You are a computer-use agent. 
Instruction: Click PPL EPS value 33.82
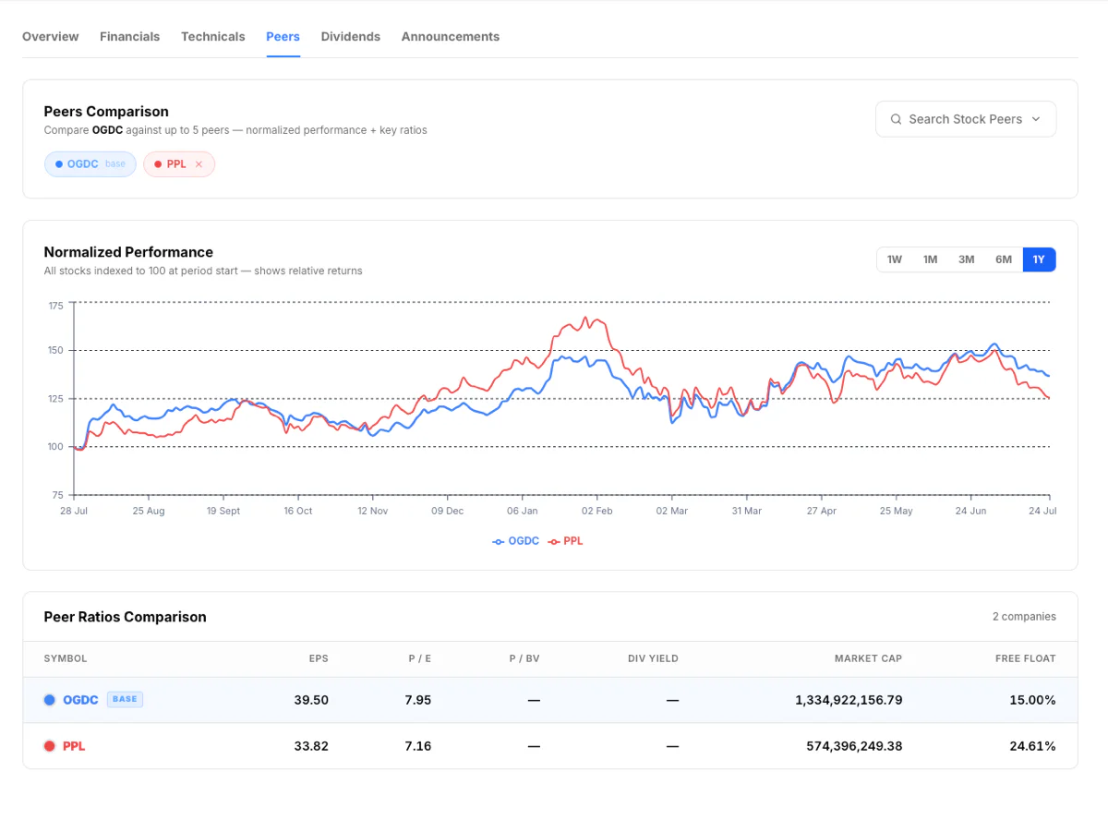[x=311, y=746]
